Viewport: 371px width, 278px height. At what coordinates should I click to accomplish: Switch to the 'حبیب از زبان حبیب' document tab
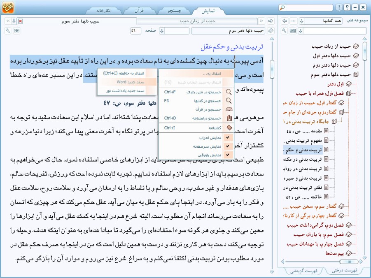tap(197, 21)
